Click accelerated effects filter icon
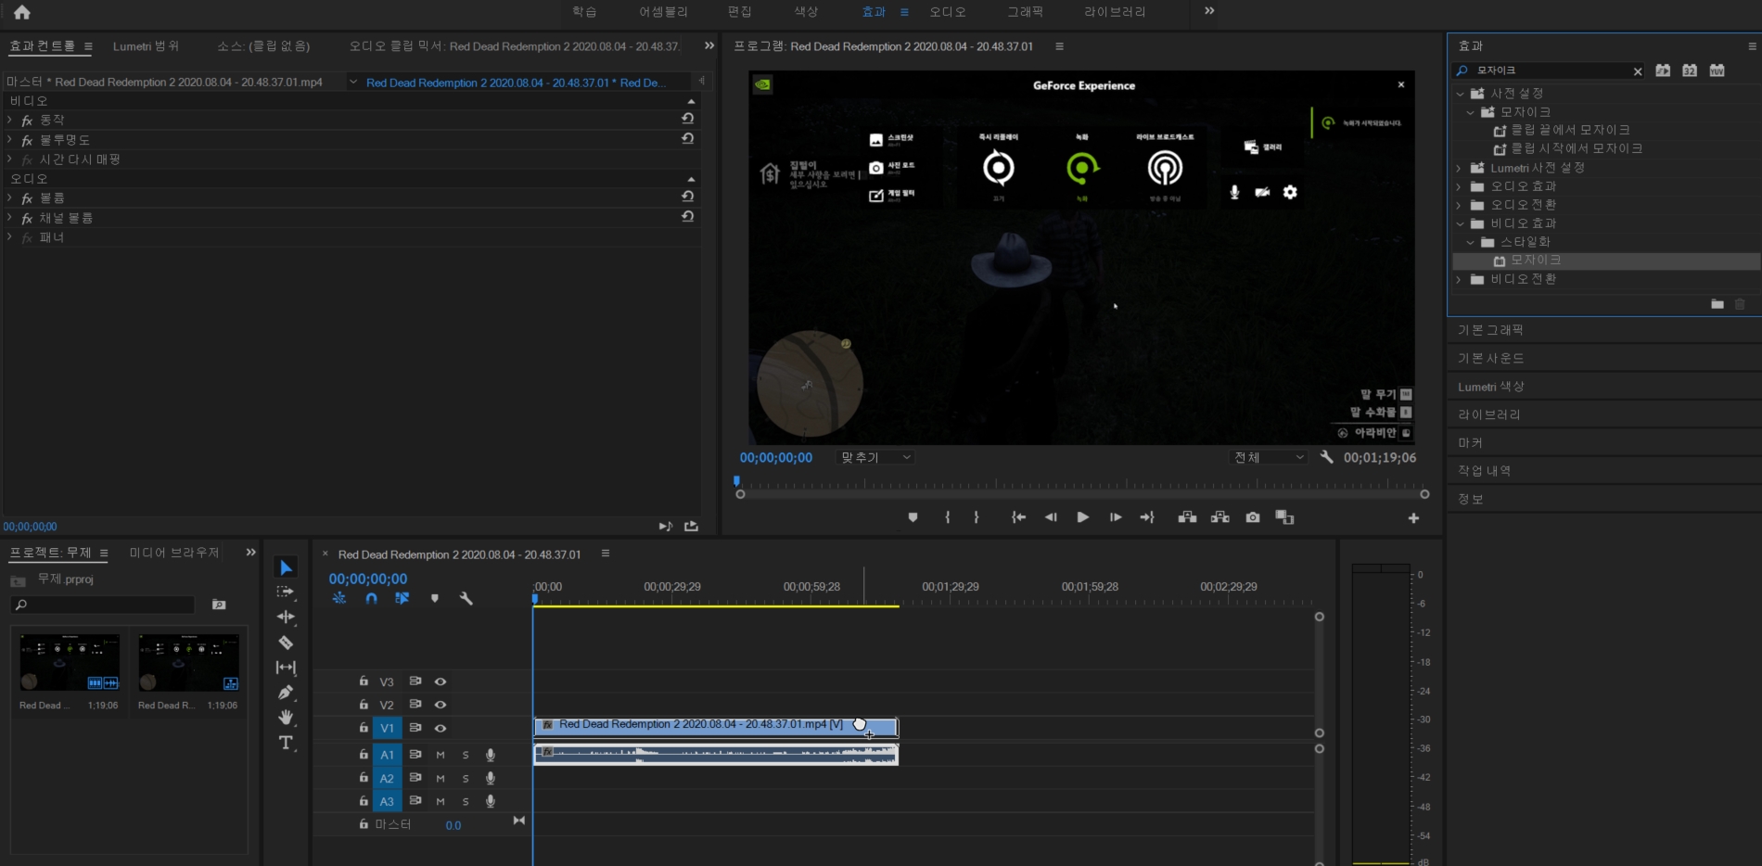1762x866 pixels. coord(1663,70)
